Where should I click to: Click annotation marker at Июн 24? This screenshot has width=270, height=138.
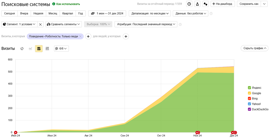pos(16,132)
